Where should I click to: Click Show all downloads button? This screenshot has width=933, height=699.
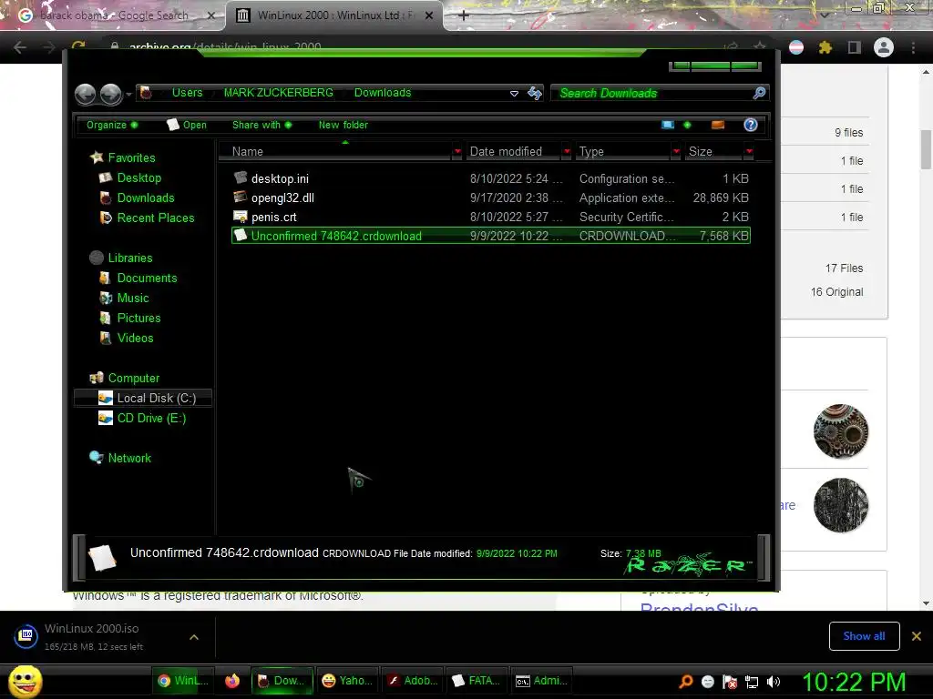(864, 636)
